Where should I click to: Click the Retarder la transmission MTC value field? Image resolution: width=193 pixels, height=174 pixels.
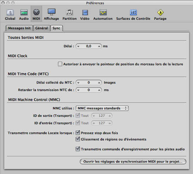pyautogui.click(x=89, y=90)
